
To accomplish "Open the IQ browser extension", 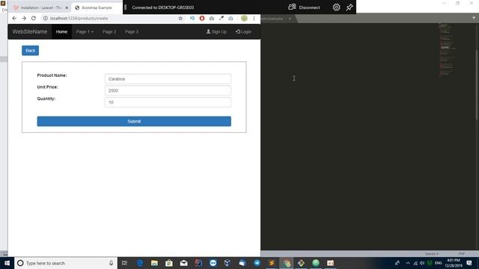I will pos(192,18).
